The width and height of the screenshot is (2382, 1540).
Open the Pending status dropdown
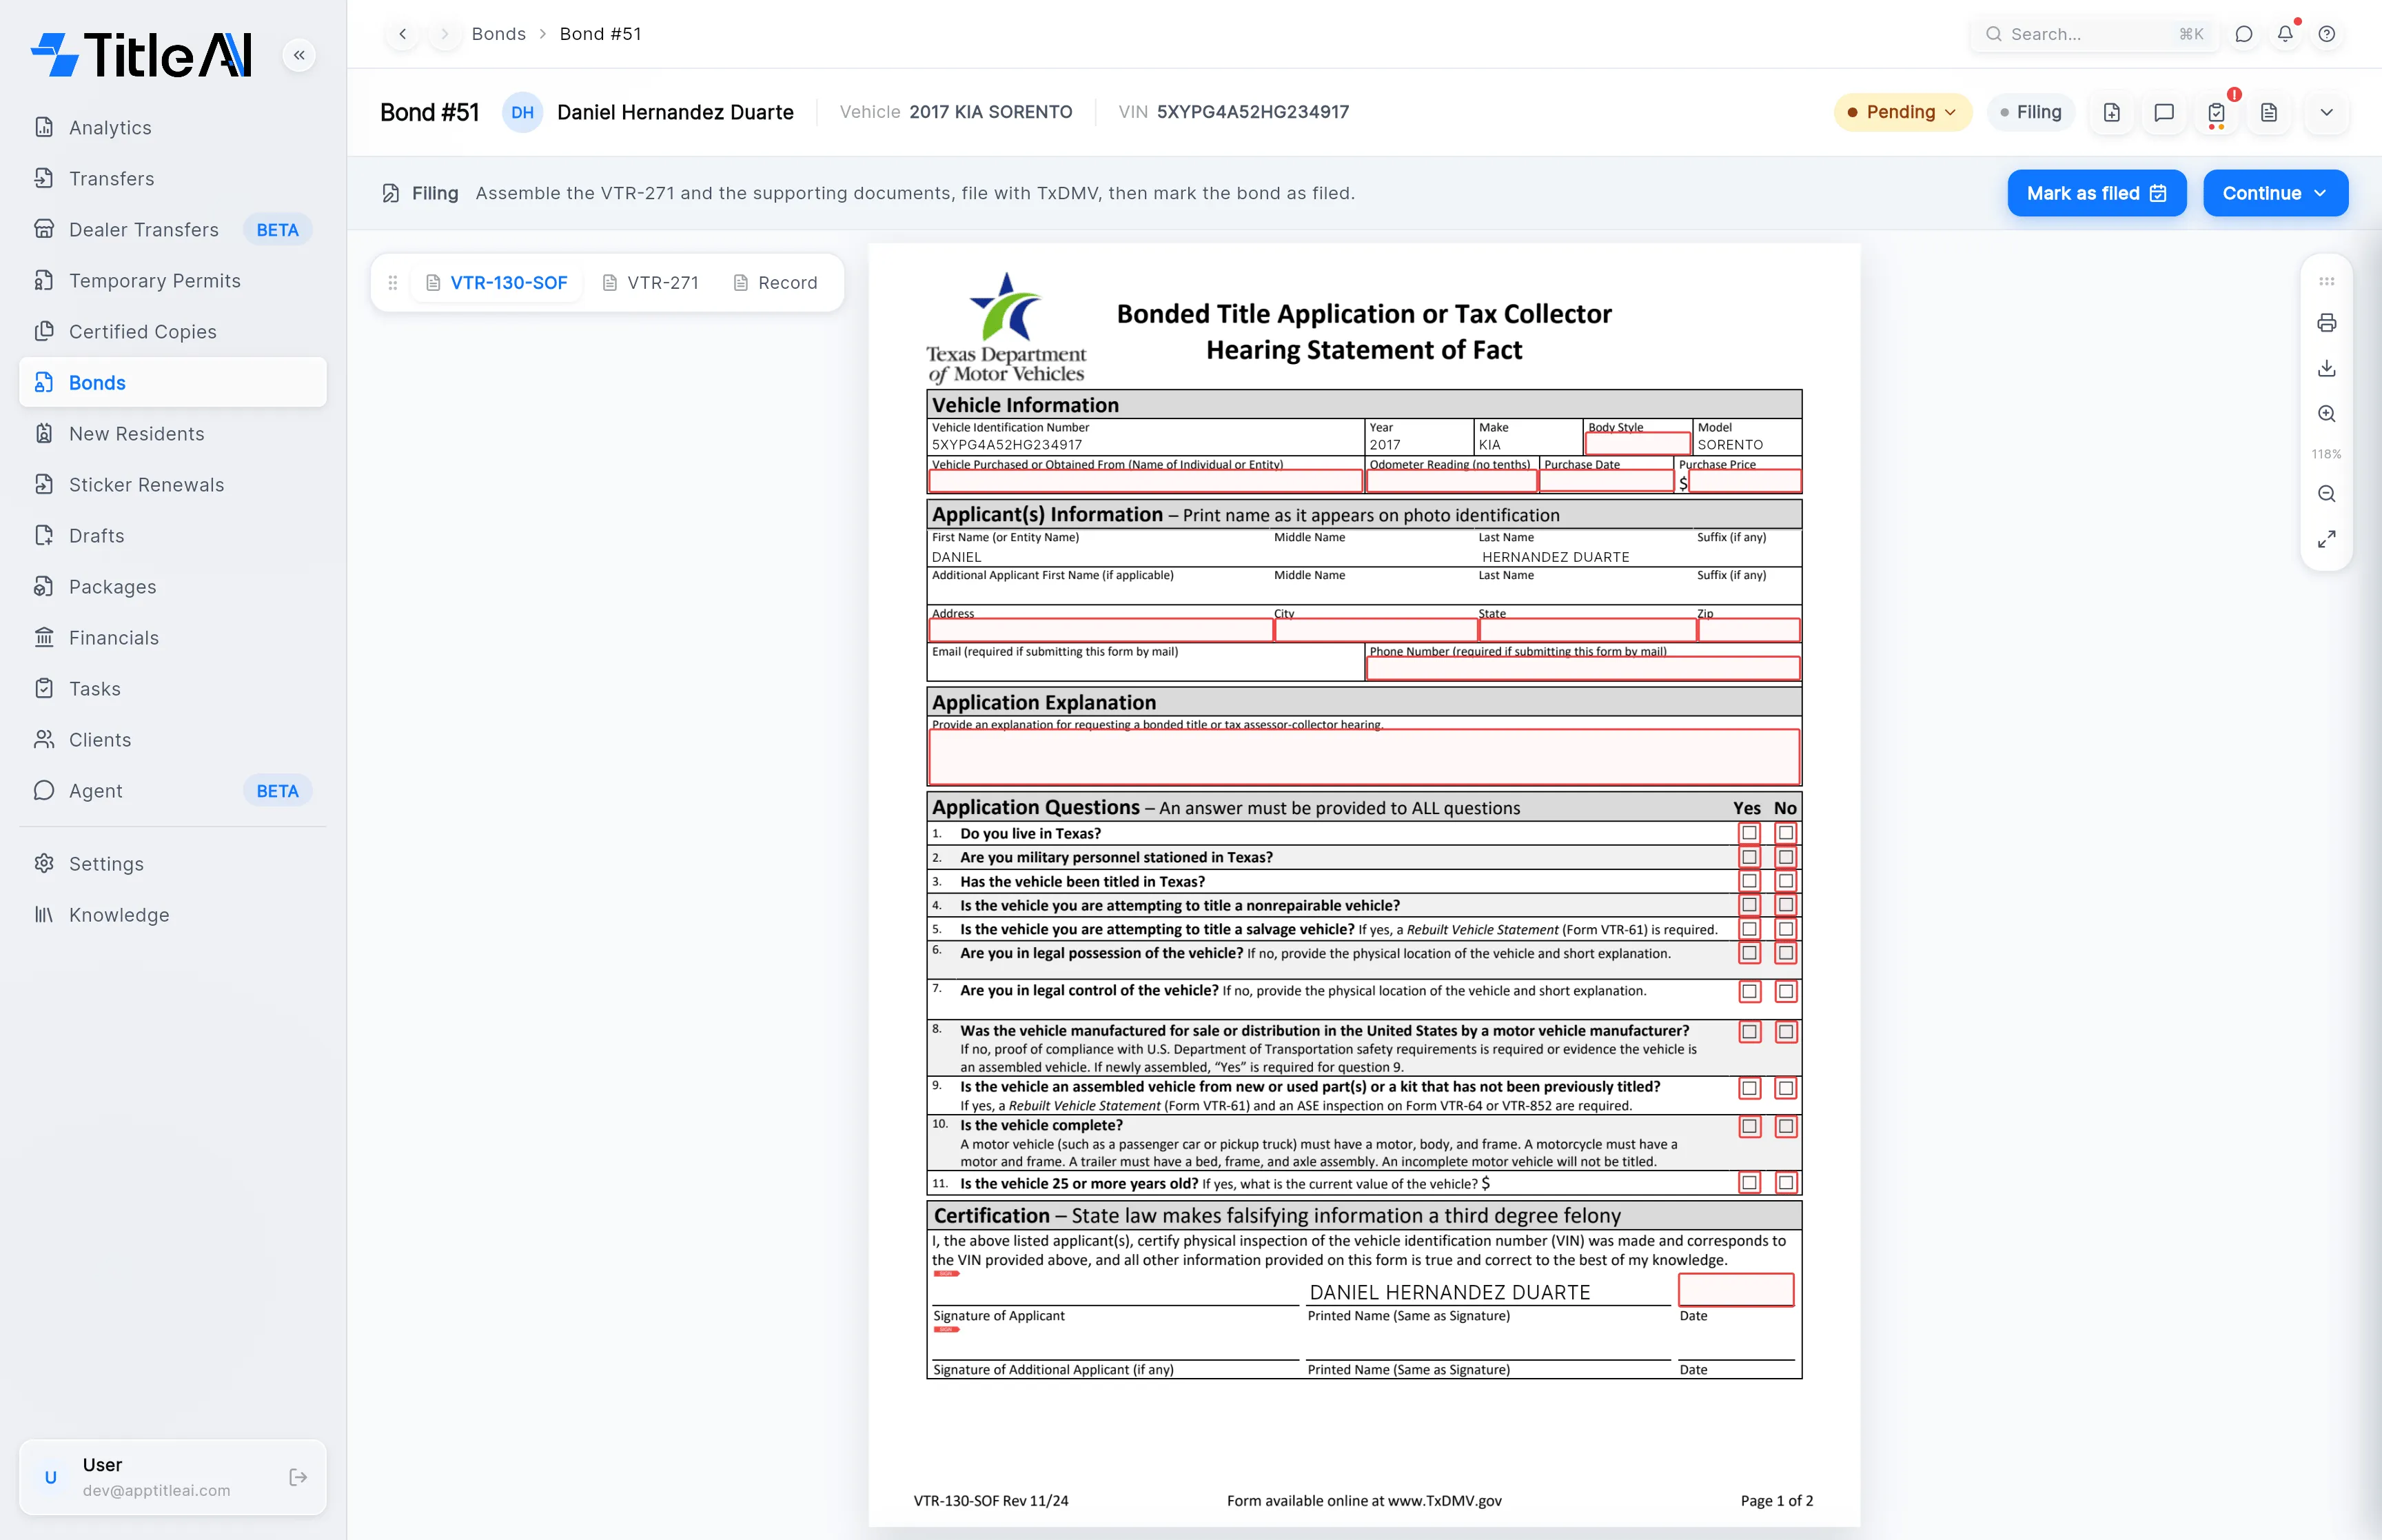(1902, 112)
